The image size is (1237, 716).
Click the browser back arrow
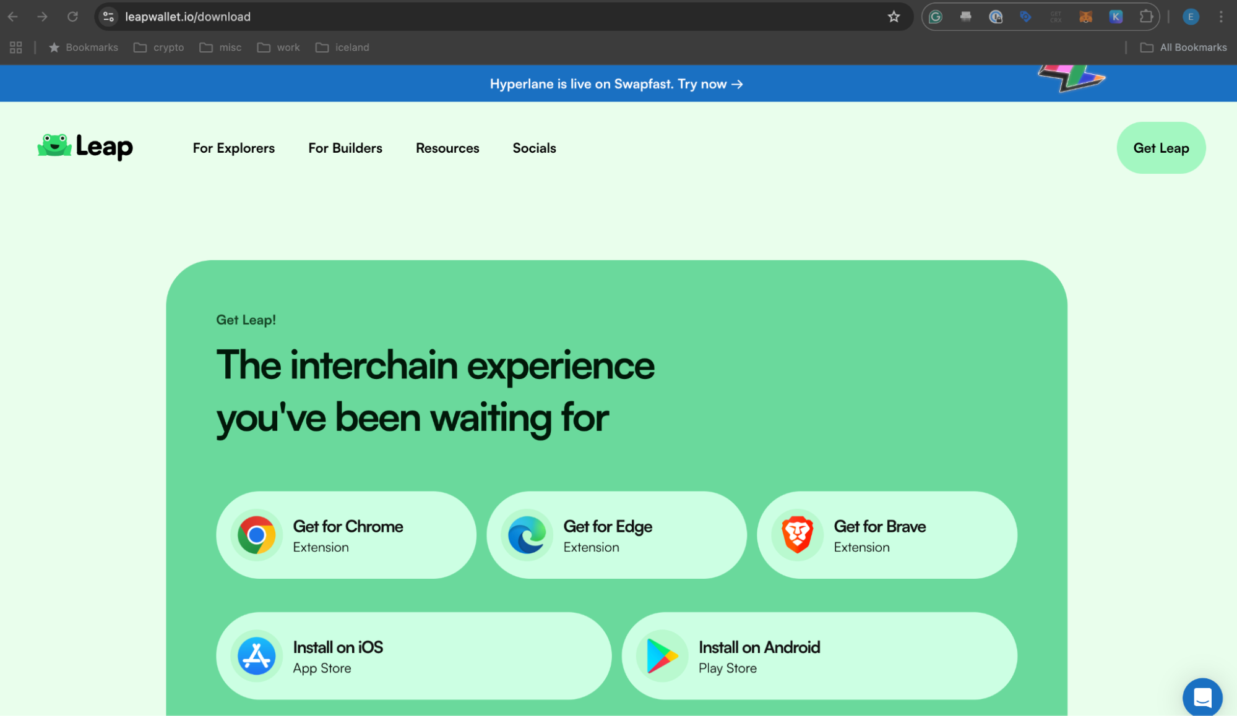click(x=13, y=17)
